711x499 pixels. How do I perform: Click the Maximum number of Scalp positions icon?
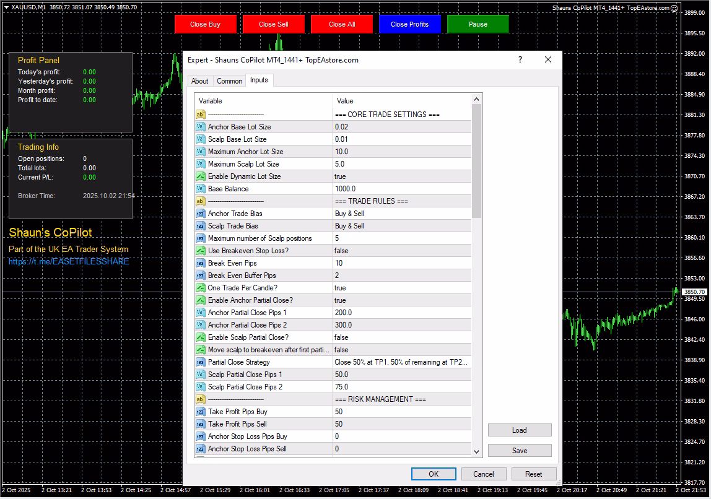click(201, 238)
